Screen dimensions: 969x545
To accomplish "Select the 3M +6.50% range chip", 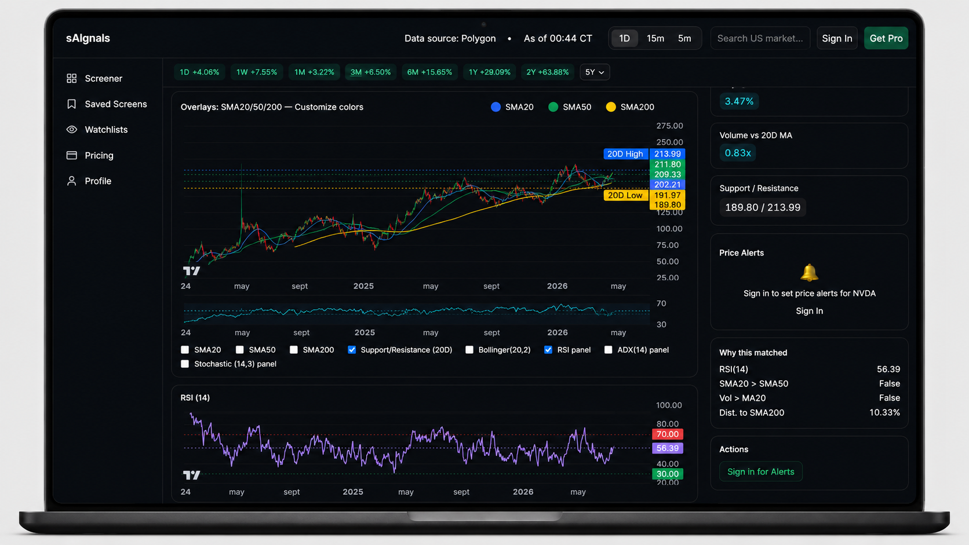I will pyautogui.click(x=371, y=72).
